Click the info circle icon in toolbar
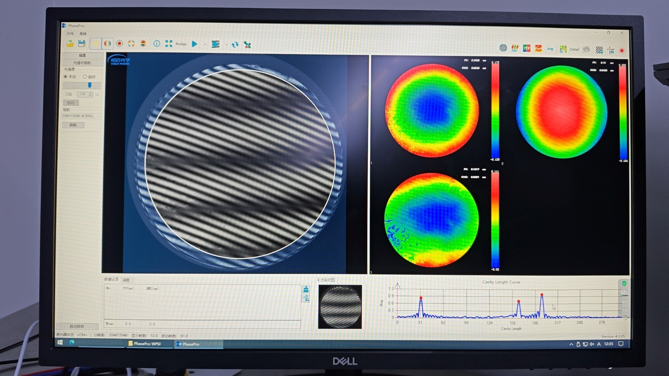 coord(157,44)
